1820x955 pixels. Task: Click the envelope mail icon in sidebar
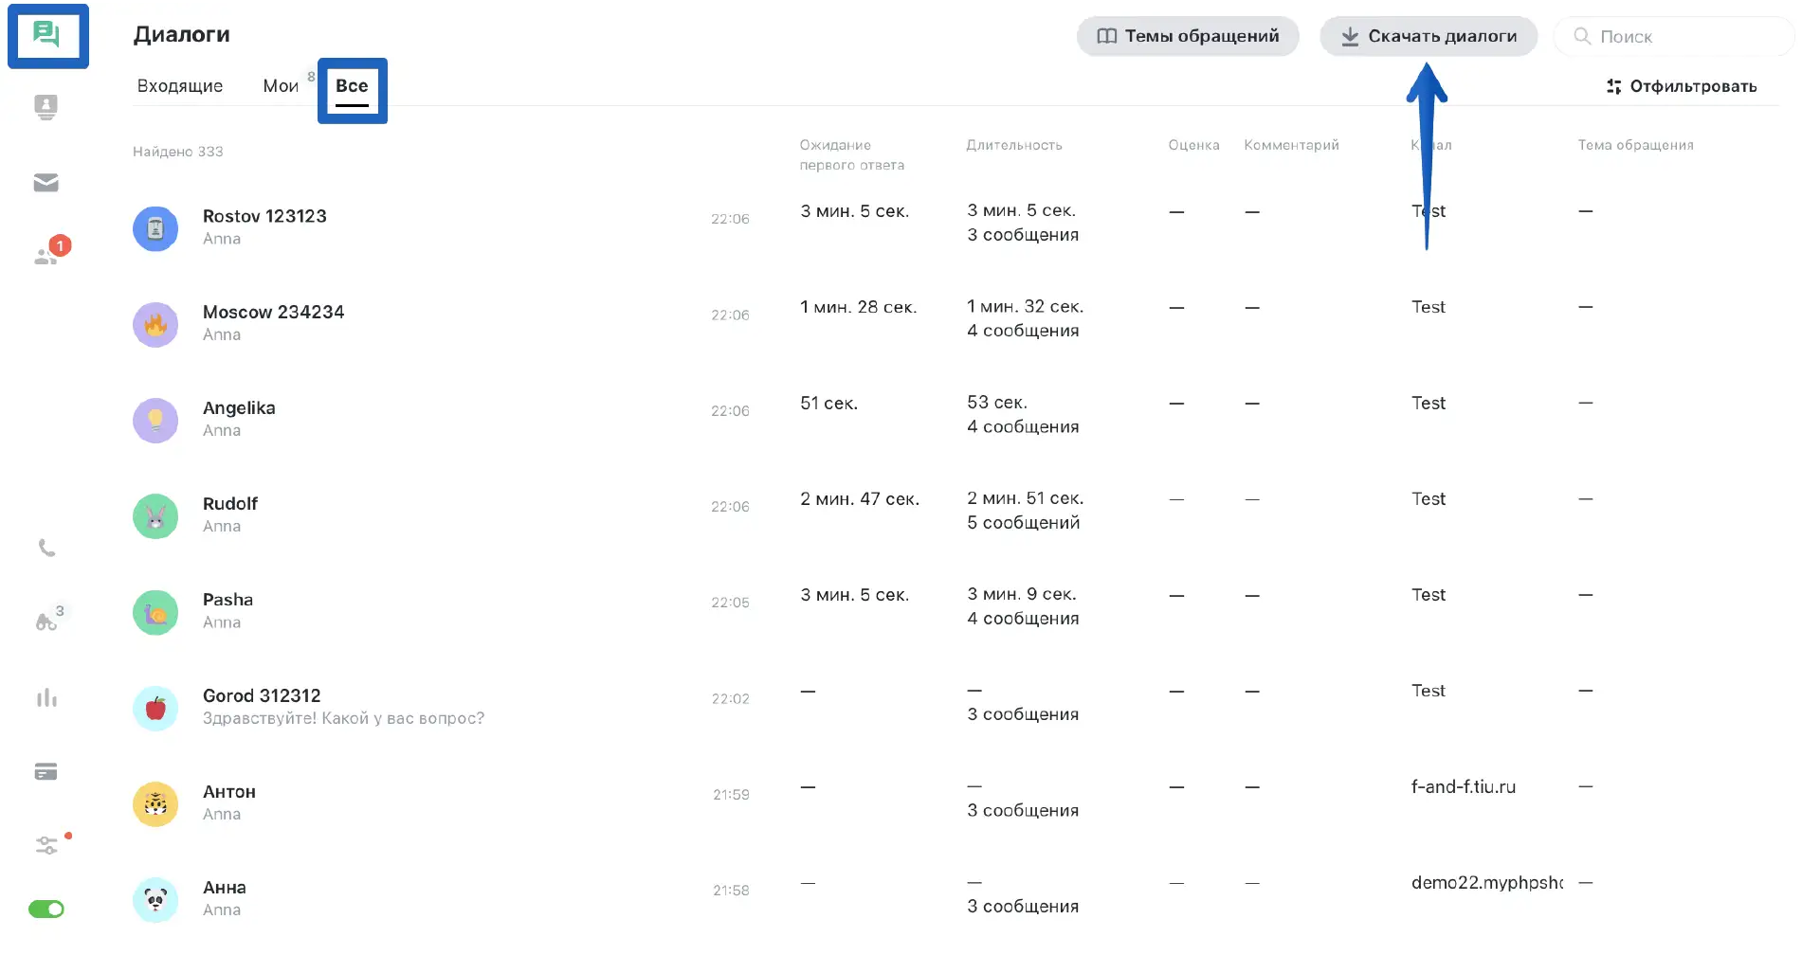click(46, 183)
